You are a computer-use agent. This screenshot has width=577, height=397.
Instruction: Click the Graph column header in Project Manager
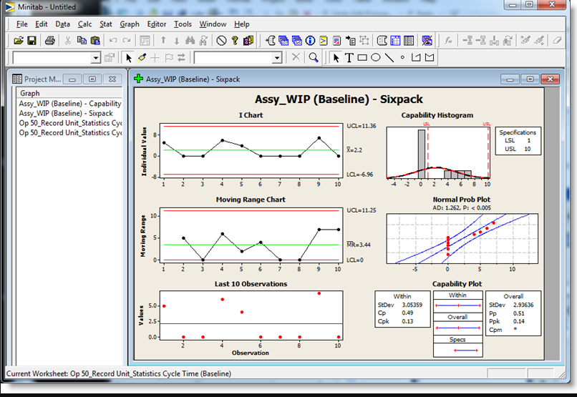coord(30,93)
